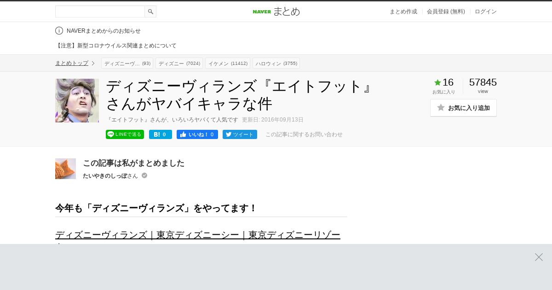Open the 新型コロナウイルス関連まとめ notice link
The height and width of the screenshot is (290, 552).
click(x=116, y=46)
